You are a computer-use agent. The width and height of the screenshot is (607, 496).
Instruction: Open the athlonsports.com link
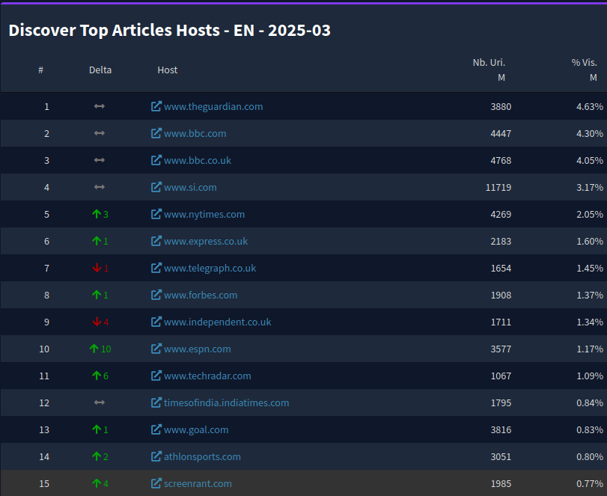coord(202,456)
